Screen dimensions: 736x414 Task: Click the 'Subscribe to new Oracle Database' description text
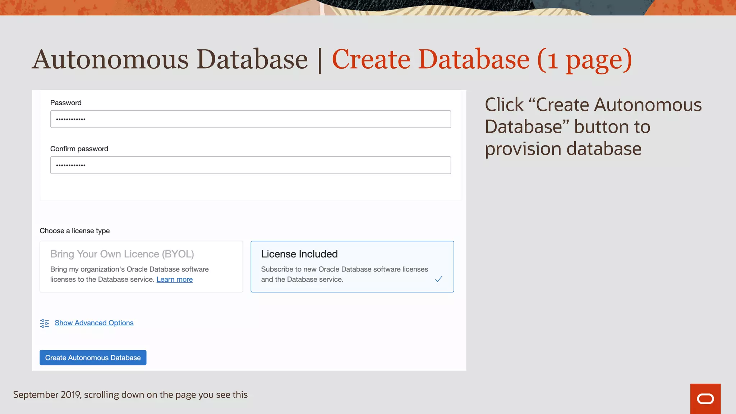[x=344, y=274]
